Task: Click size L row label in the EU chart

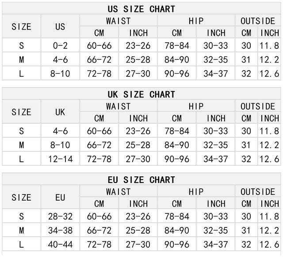Action: pyautogui.click(x=21, y=245)
